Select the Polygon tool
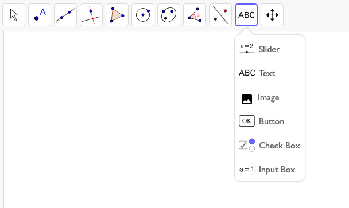 tap(117, 15)
